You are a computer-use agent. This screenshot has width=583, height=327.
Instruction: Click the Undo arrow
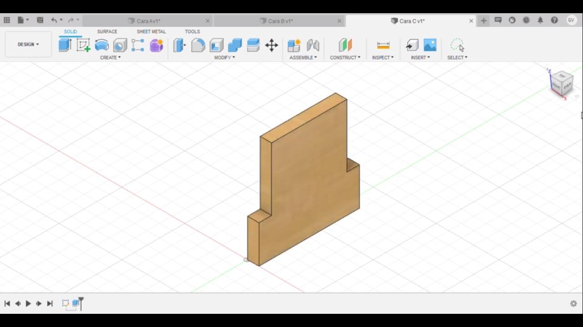point(54,20)
